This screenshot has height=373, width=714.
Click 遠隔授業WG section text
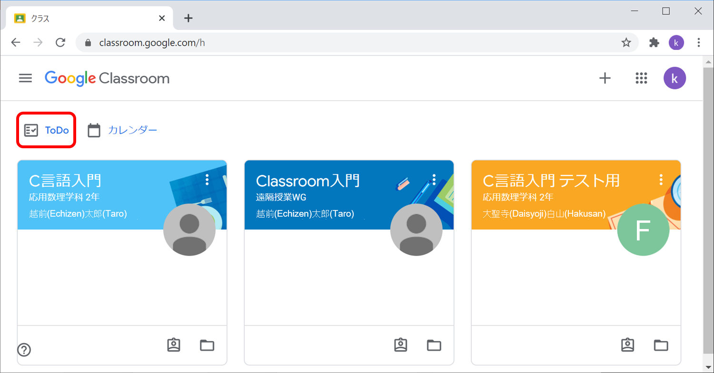click(x=281, y=197)
